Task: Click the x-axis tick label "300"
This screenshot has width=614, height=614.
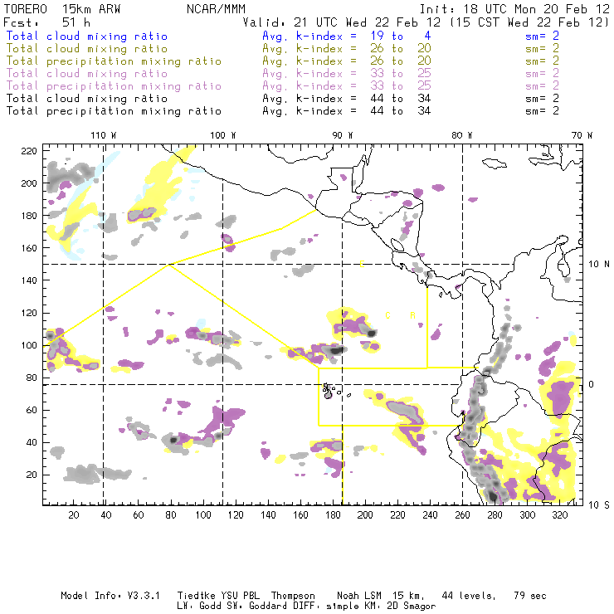Action: [x=528, y=515]
